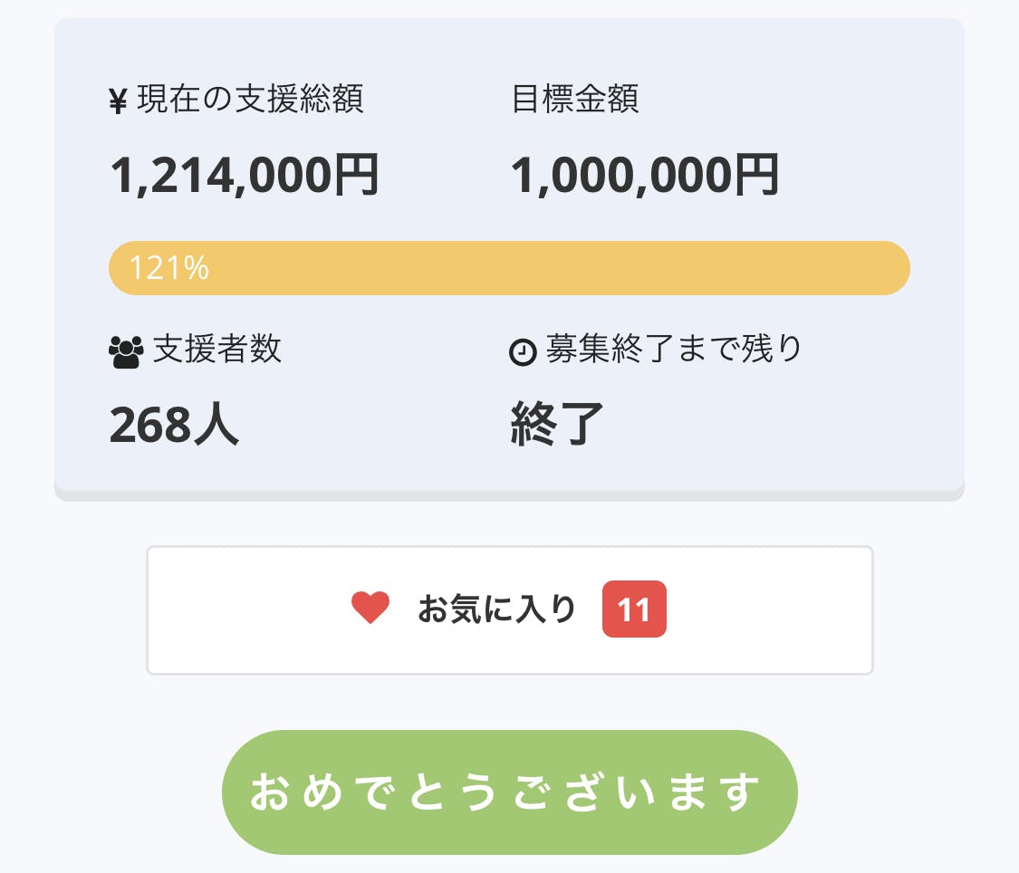Click the お気に入り label text

[x=496, y=609]
